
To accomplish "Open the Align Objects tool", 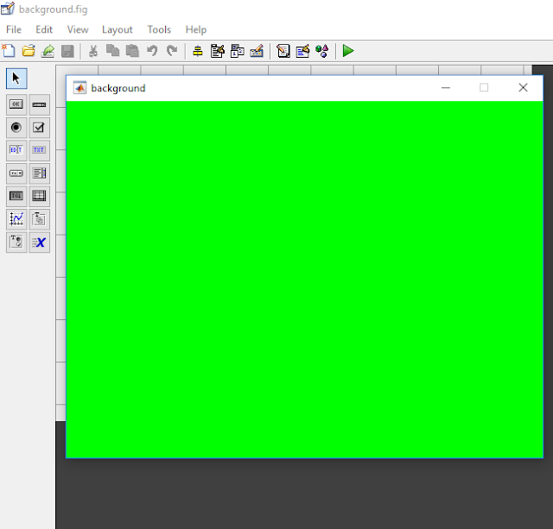I will pos(198,51).
